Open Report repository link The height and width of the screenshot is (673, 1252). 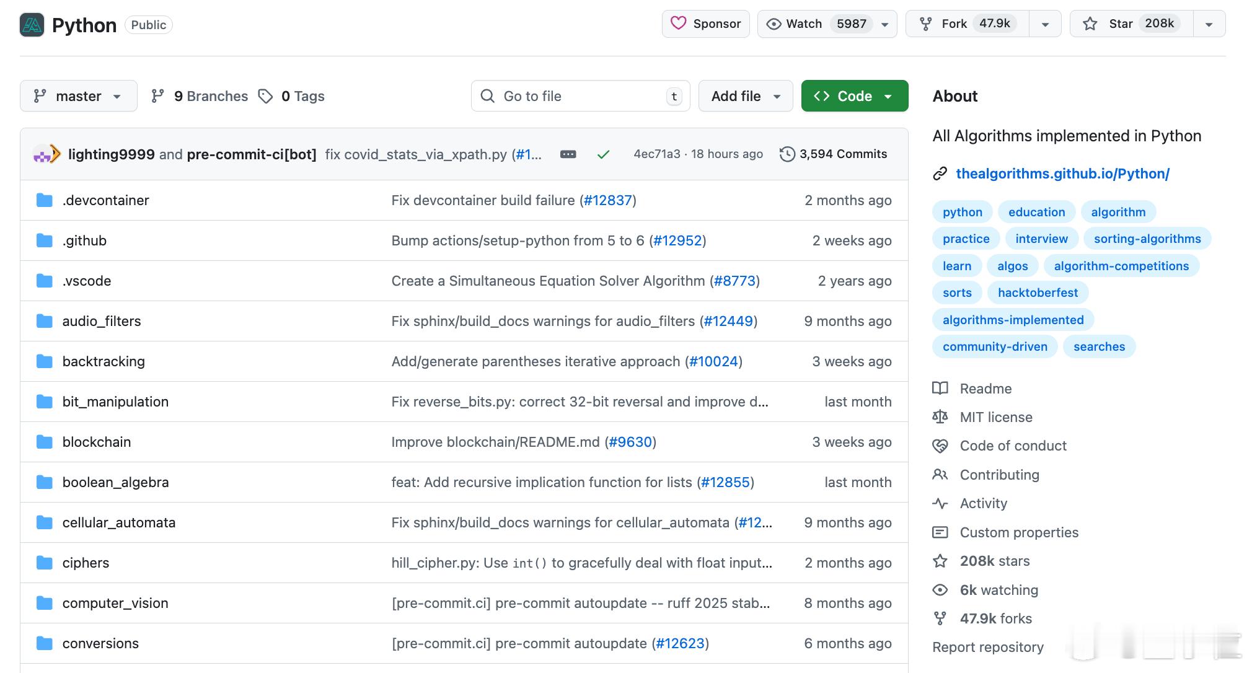988,647
